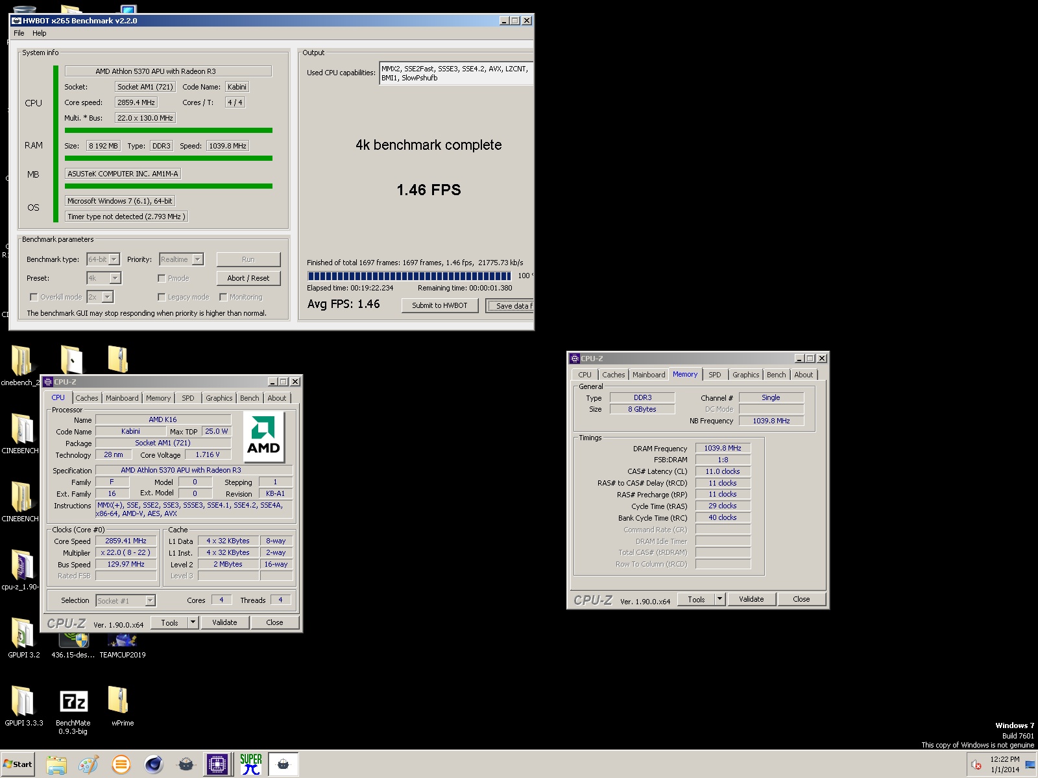This screenshot has height=778, width=1038.
Task: Open the File menu in HWBOT
Action: 19,33
